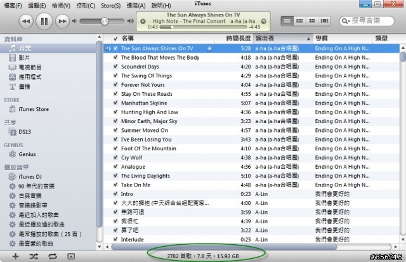Image resolution: width=406 pixels, height=262 pixels.
Task: Open iTunes DJ playlist
Action: tap(48, 177)
